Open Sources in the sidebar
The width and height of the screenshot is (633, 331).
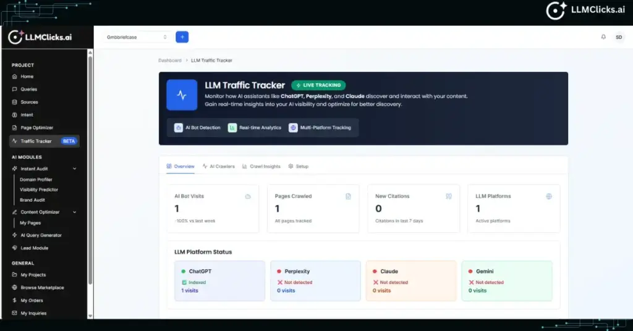tap(25, 102)
